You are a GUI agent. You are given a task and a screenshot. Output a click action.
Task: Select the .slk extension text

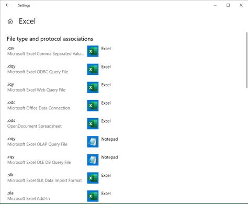pyautogui.click(x=10, y=175)
